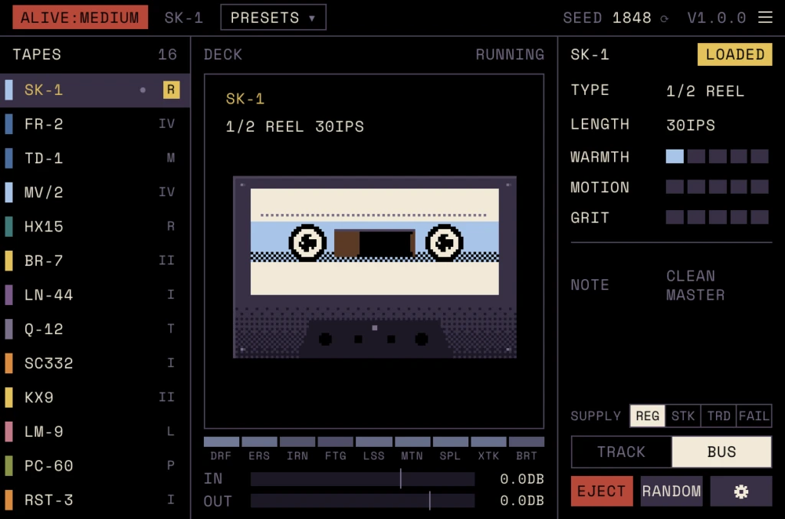Select the RST-3 tape
Screen dimensions: 785x519
(x=95, y=500)
